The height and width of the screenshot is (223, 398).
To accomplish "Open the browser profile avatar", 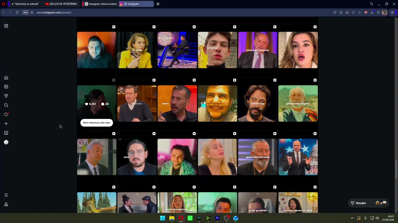I will [385, 12].
